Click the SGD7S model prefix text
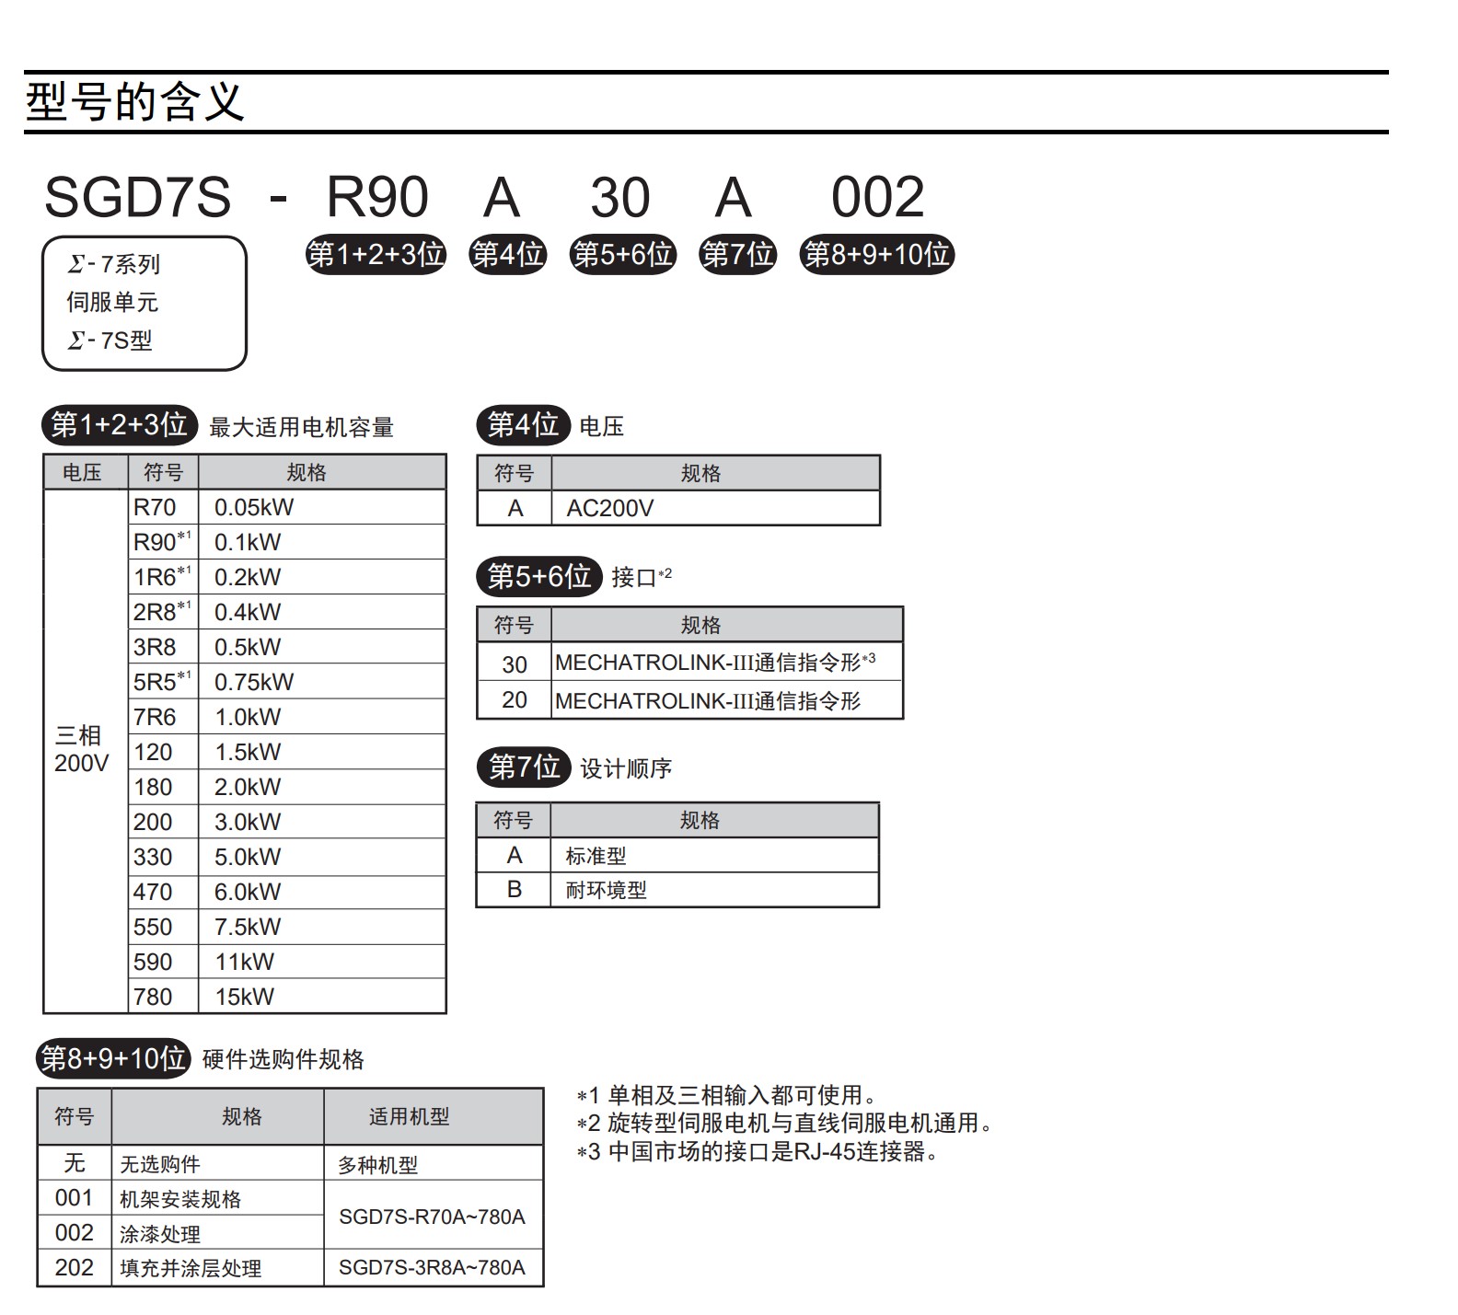1458x1315 pixels. pyautogui.click(x=137, y=198)
